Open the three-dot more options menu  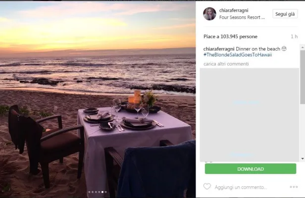click(x=294, y=187)
